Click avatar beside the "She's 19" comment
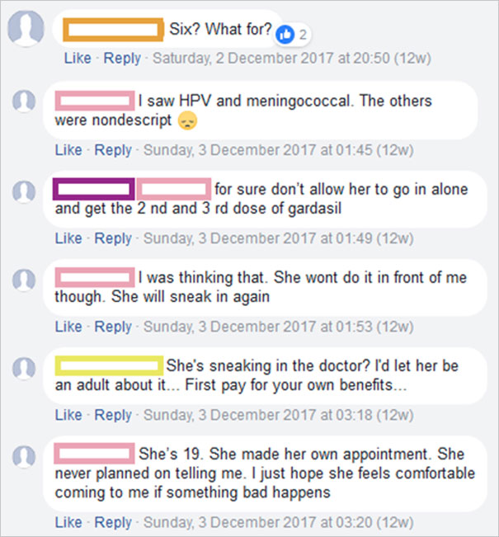The width and height of the screenshot is (499, 537). pos(26,455)
